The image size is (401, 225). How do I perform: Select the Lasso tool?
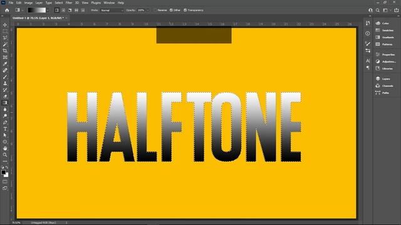5,37
